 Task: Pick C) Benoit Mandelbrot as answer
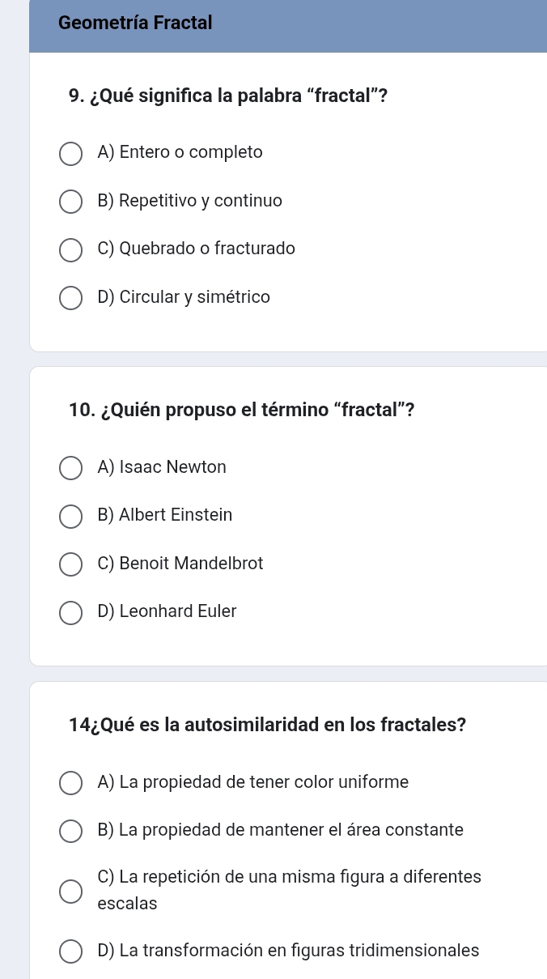pos(71,565)
